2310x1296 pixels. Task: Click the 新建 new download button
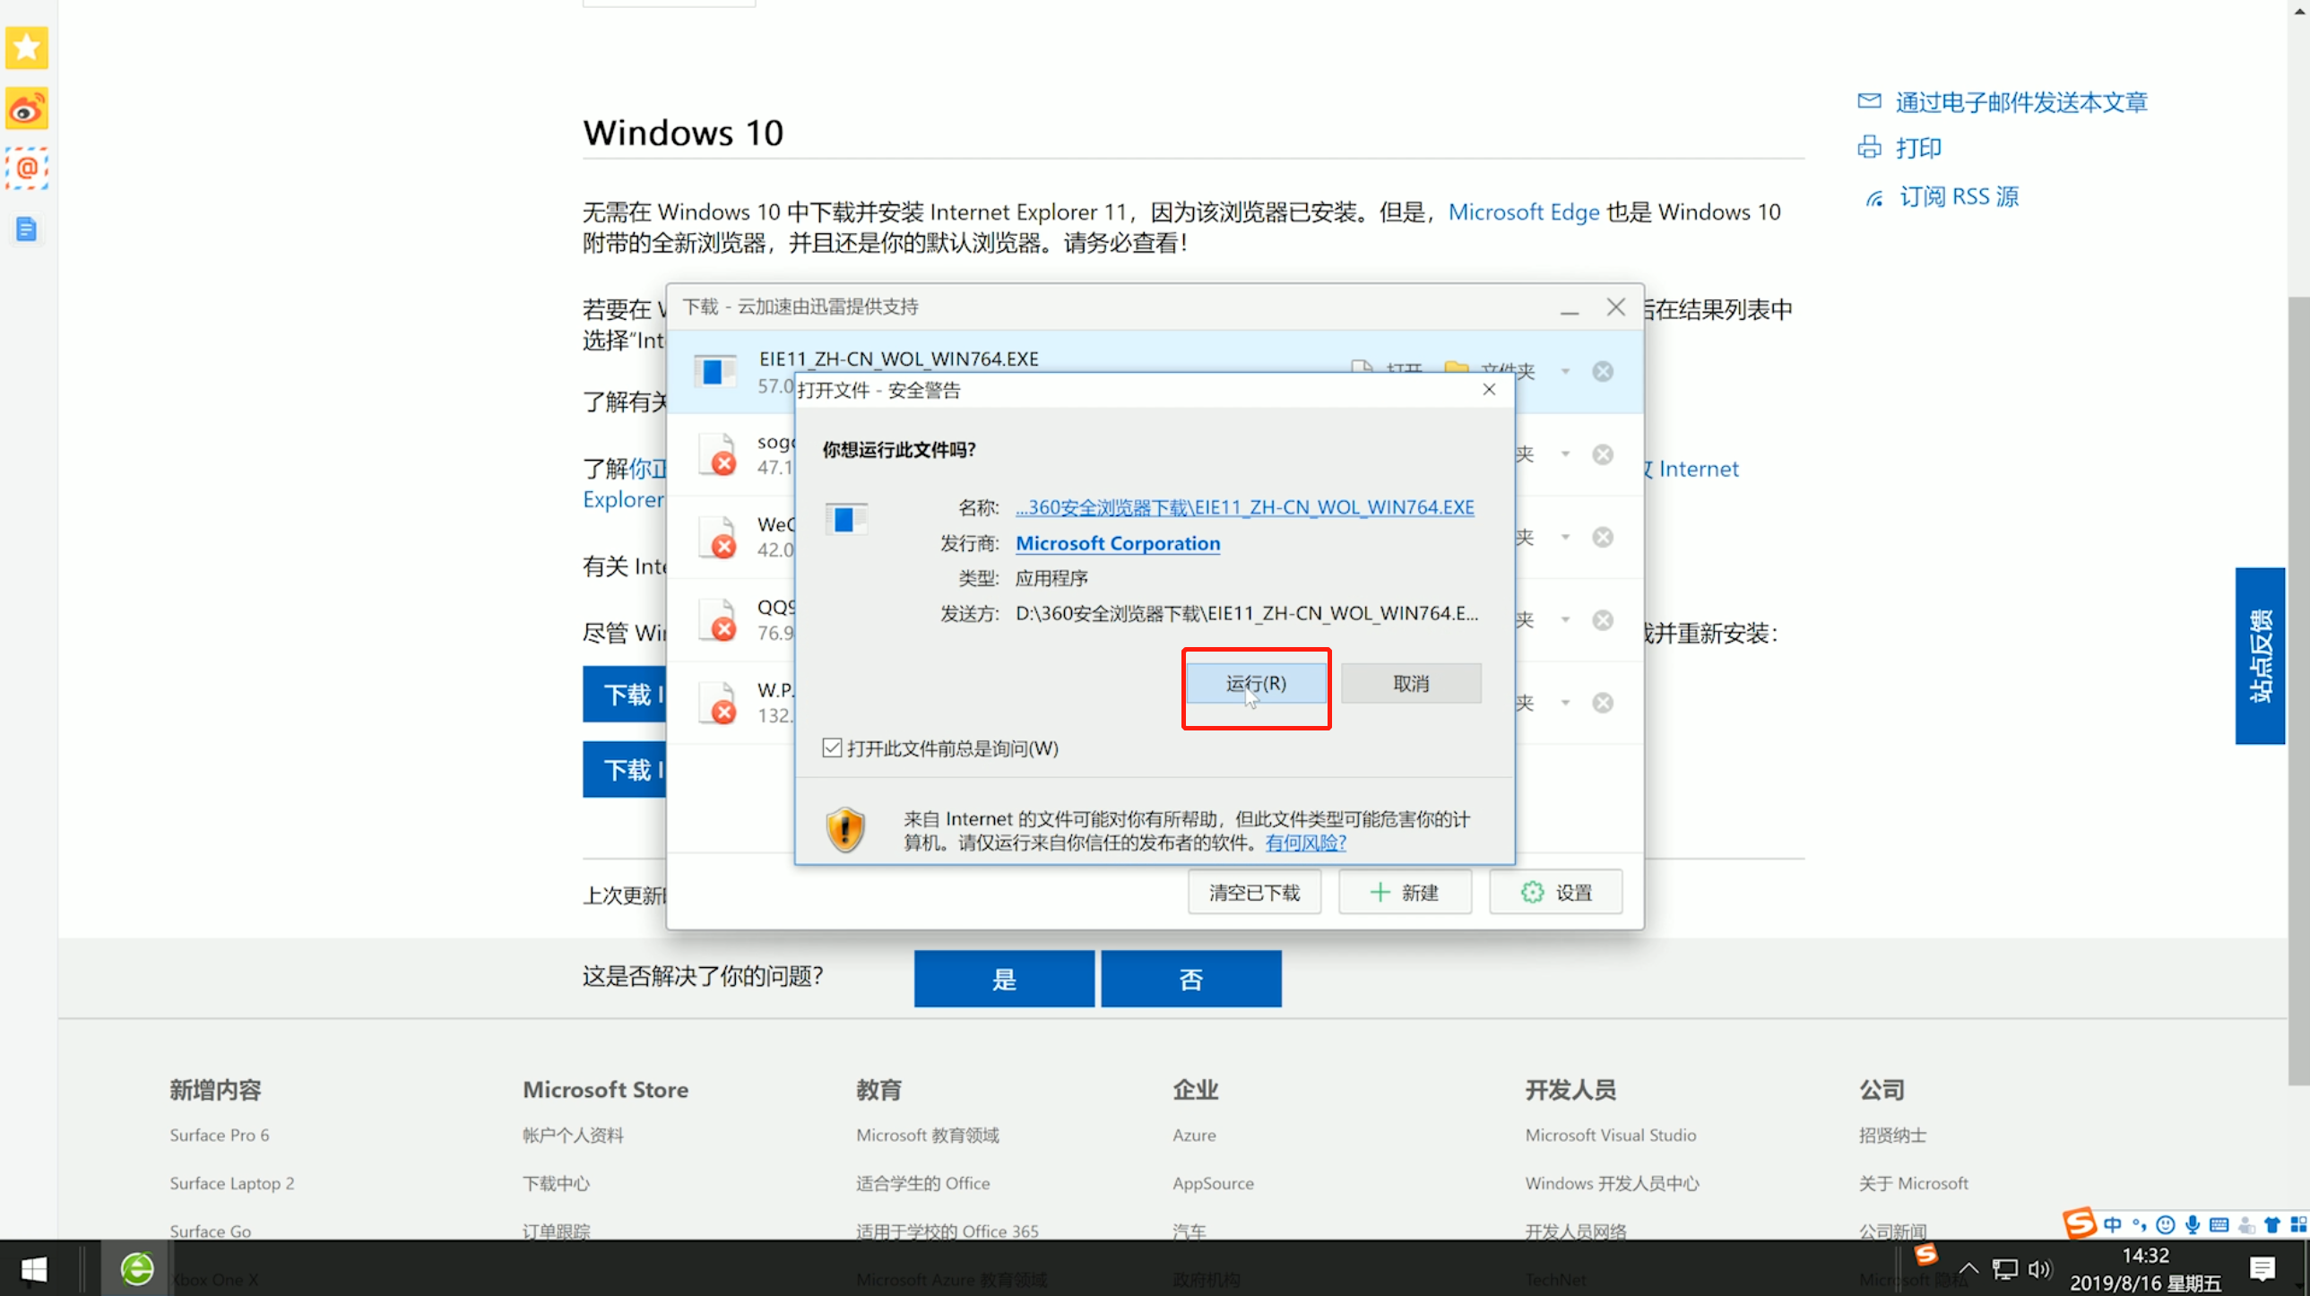coord(1405,893)
